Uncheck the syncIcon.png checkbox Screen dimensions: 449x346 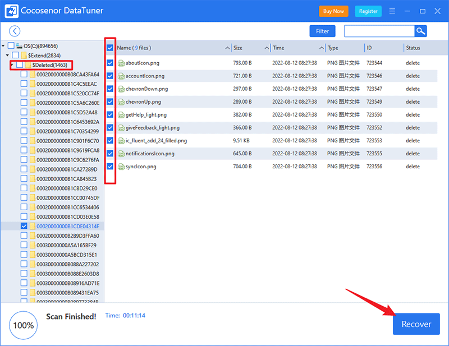pyautogui.click(x=110, y=167)
